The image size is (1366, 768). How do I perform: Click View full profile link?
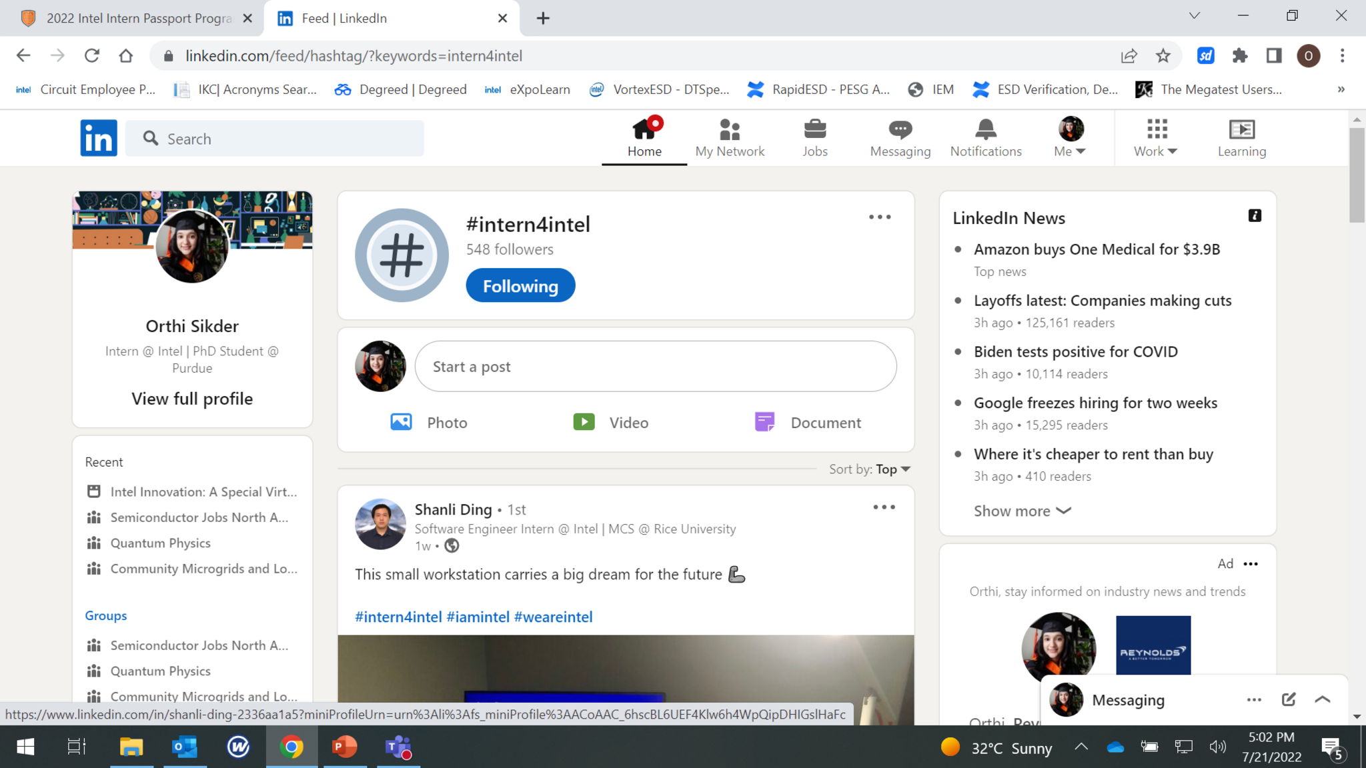coord(192,399)
